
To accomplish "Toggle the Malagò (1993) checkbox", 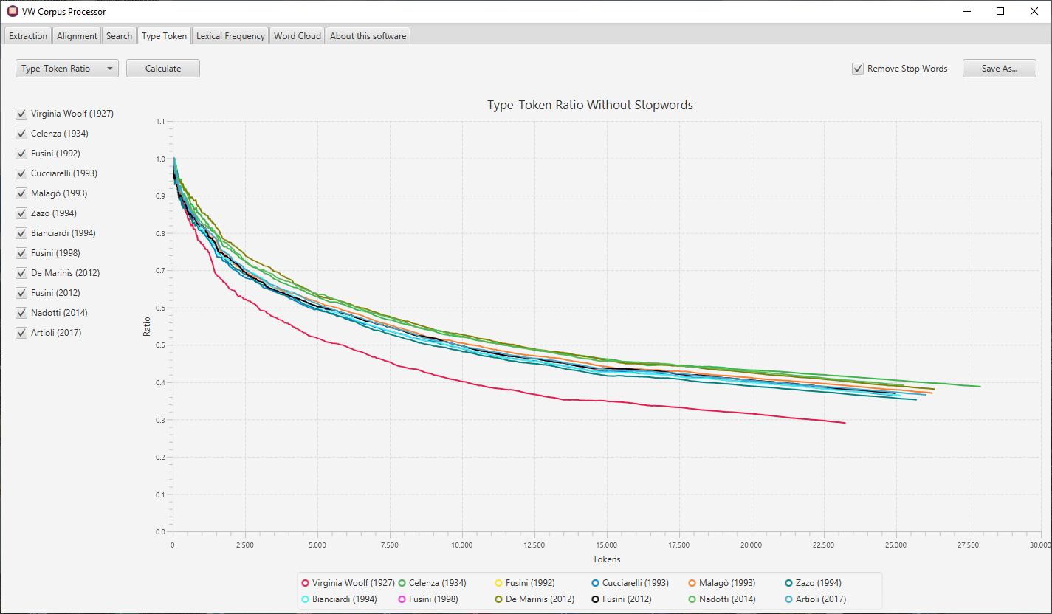I will [x=21, y=193].
